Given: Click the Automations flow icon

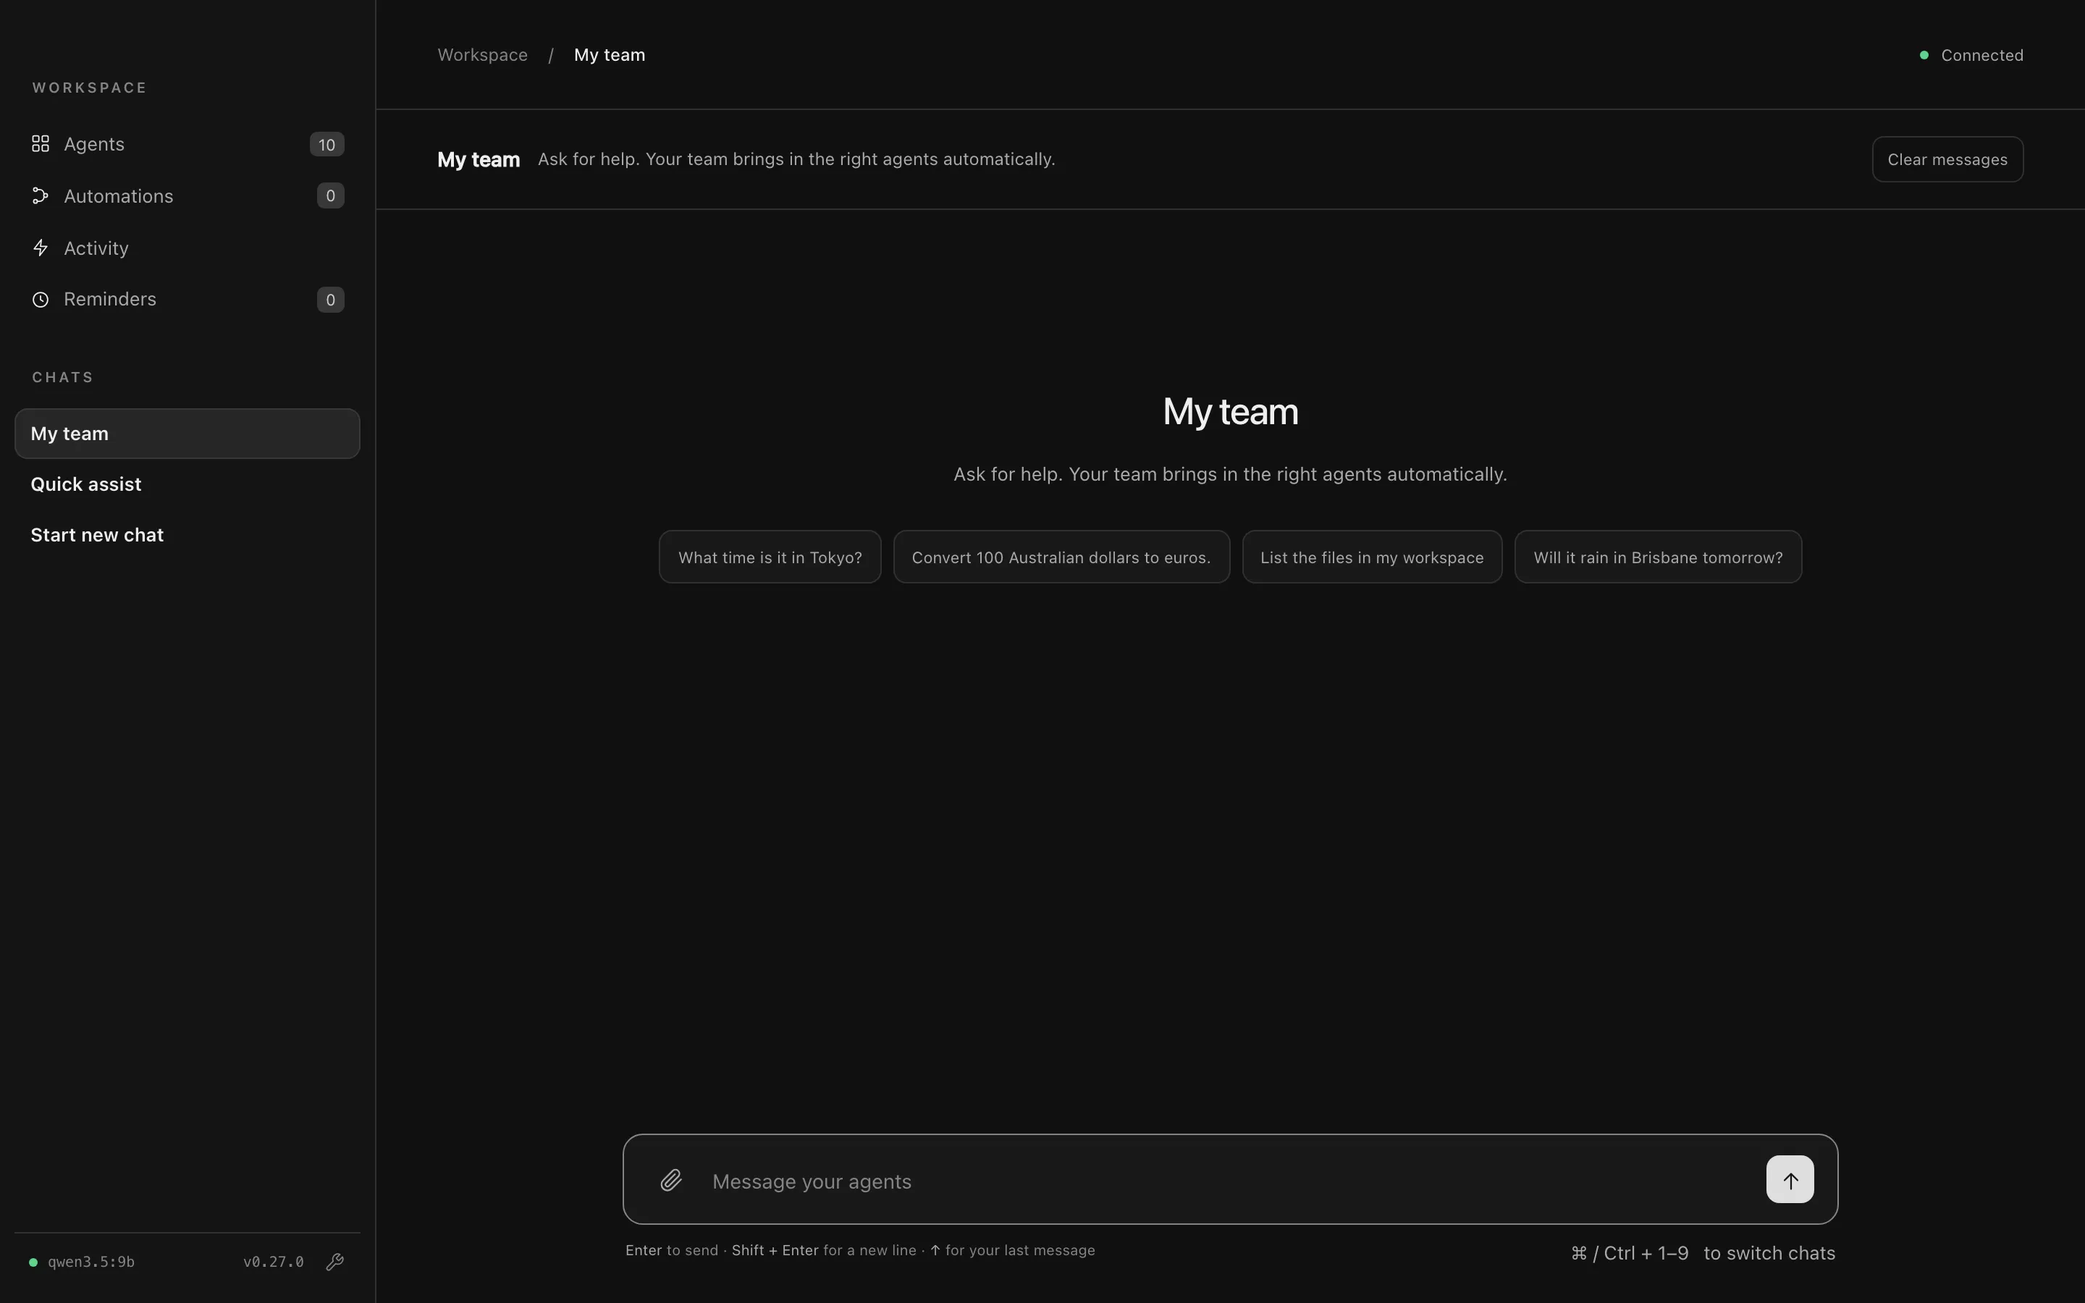Looking at the screenshot, I should click(41, 195).
